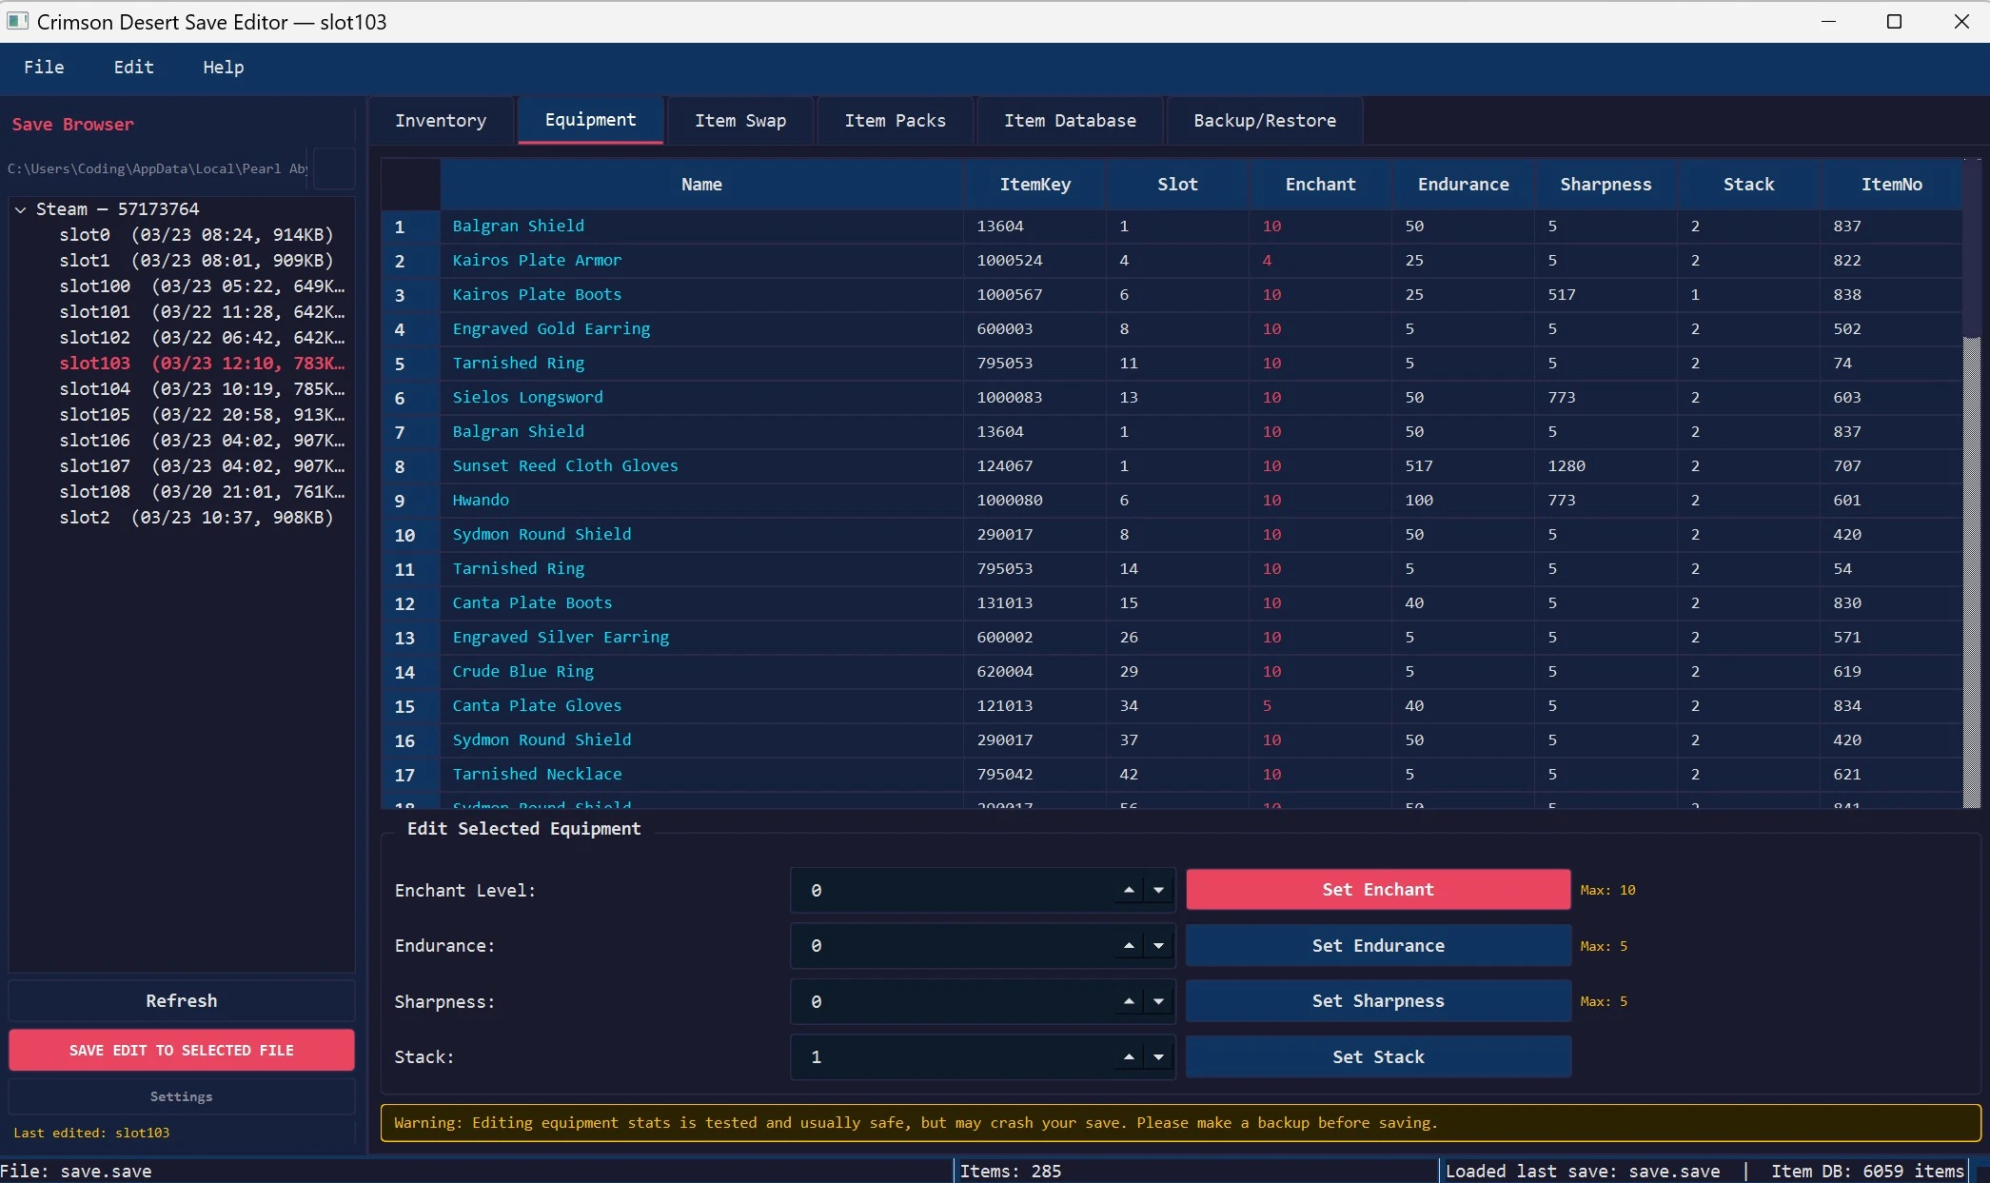1990x1183 pixels.
Task: Decrease Enchant Level with down arrow
Action: [1158, 890]
